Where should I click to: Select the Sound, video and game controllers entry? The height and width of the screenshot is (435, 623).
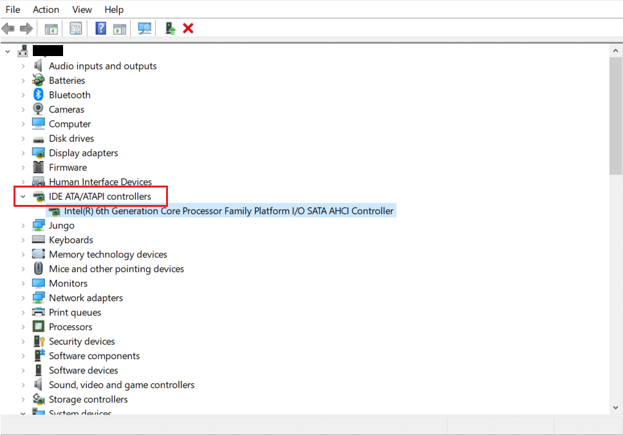(x=121, y=384)
